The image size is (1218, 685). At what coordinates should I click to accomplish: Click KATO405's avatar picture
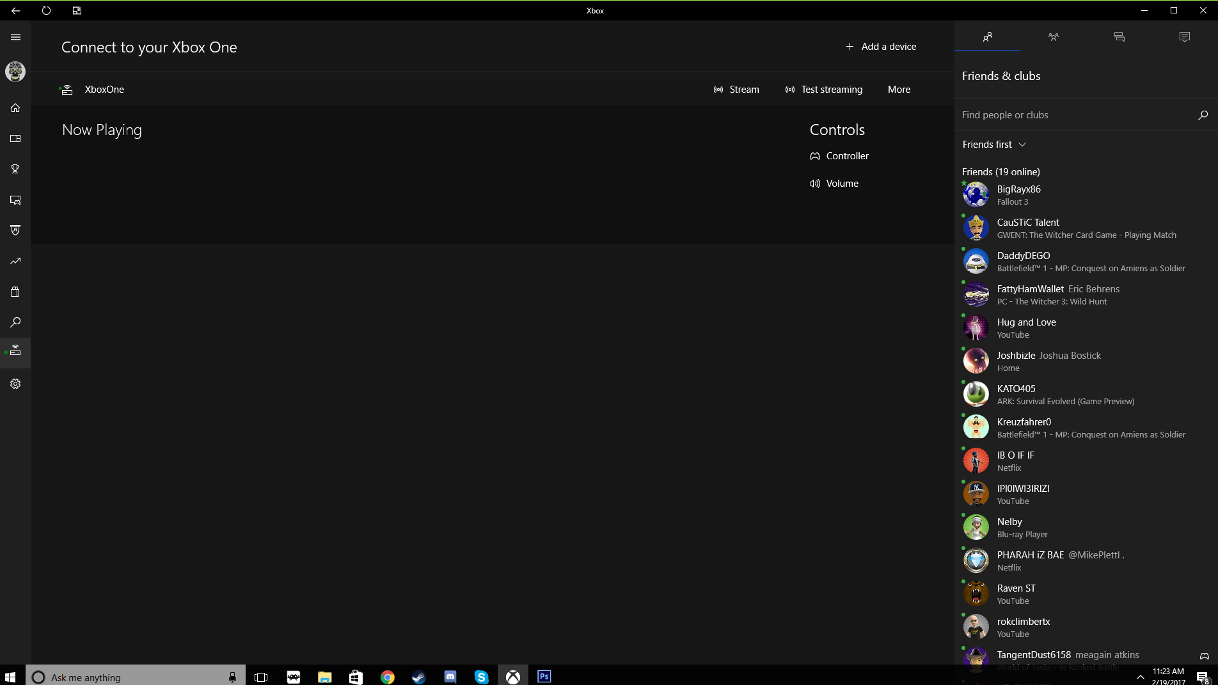click(976, 395)
